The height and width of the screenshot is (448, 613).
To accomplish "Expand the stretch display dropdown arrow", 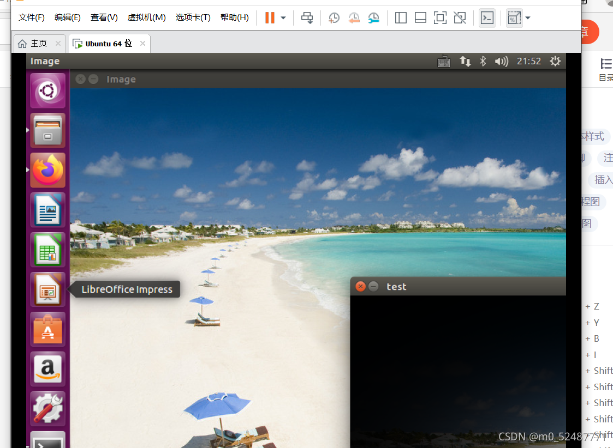I will pyautogui.click(x=528, y=18).
